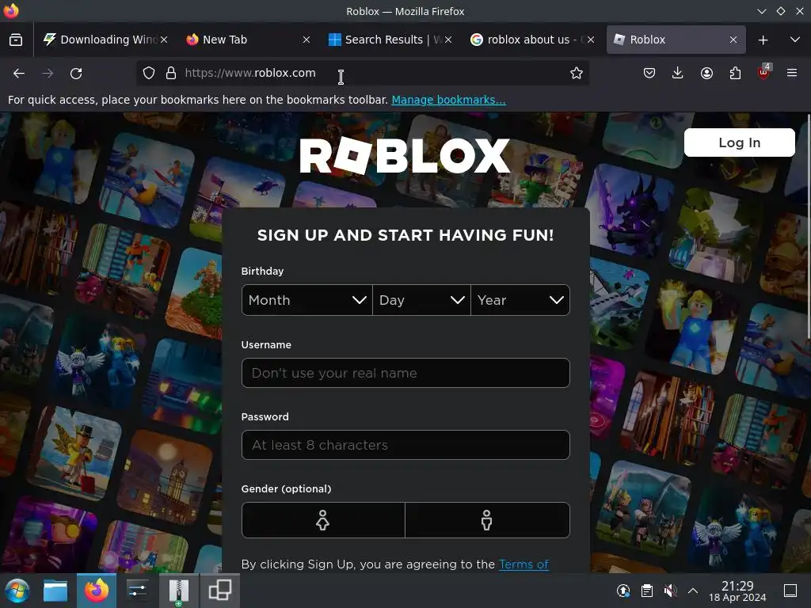Image resolution: width=811 pixels, height=608 pixels.
Task: Close the active Roblox tab
Action: point(733,40)
